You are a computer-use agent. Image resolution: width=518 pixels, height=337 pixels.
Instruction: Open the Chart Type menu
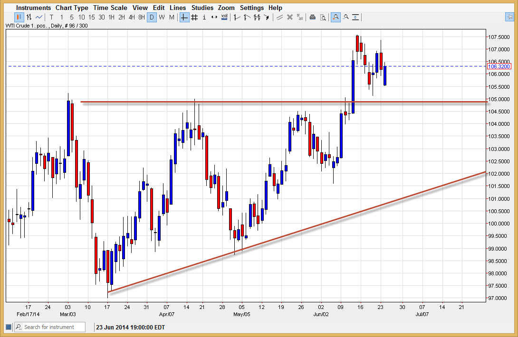pyautogui.click(x=72, y=8)
